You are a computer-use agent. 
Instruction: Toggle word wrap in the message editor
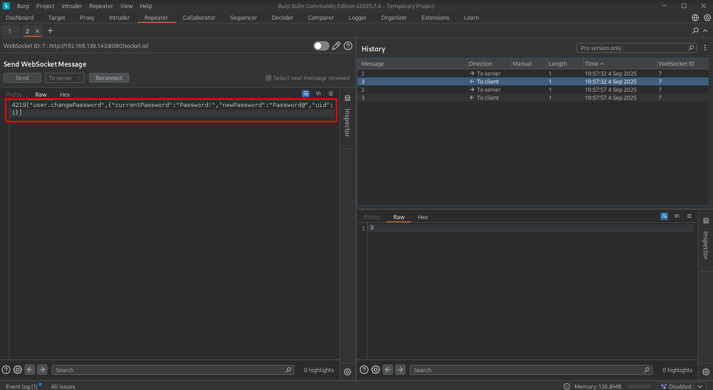coord(306,94)
